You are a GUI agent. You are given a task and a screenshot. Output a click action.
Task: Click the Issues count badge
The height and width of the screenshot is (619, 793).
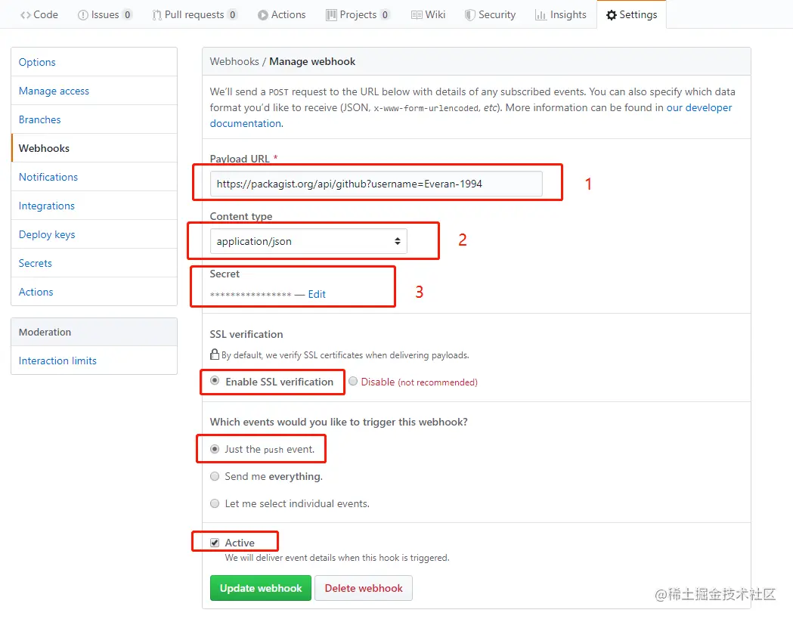click(128, 15)
